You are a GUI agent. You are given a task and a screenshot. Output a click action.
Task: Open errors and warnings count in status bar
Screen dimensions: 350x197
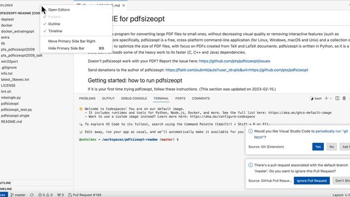[x=45, y=195]
